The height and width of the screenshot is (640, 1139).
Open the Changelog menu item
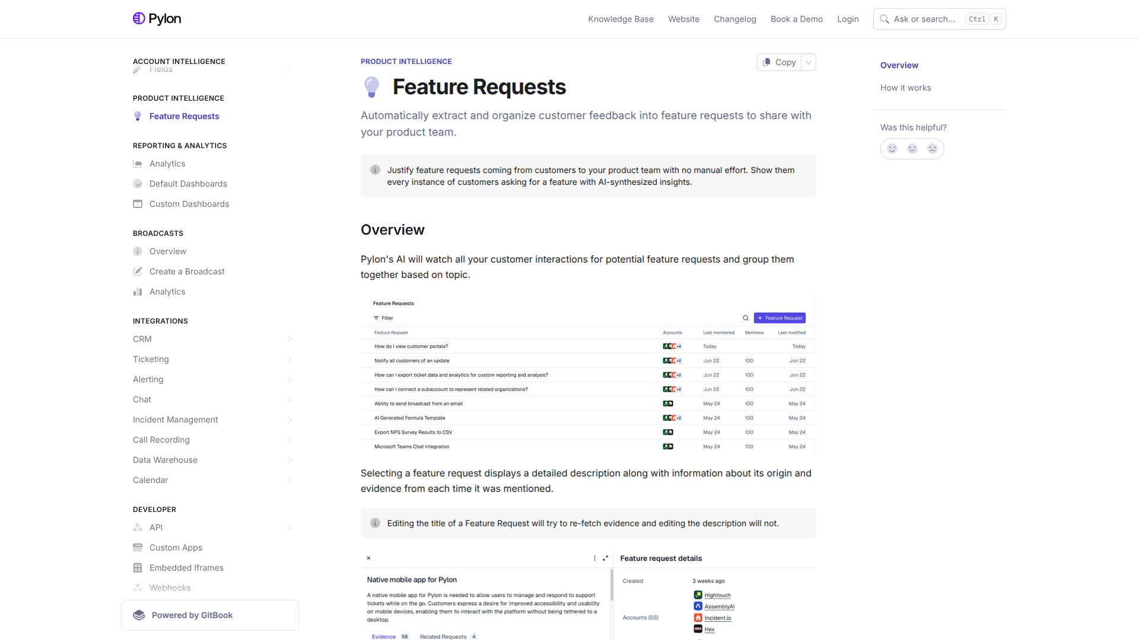(734, 19)
